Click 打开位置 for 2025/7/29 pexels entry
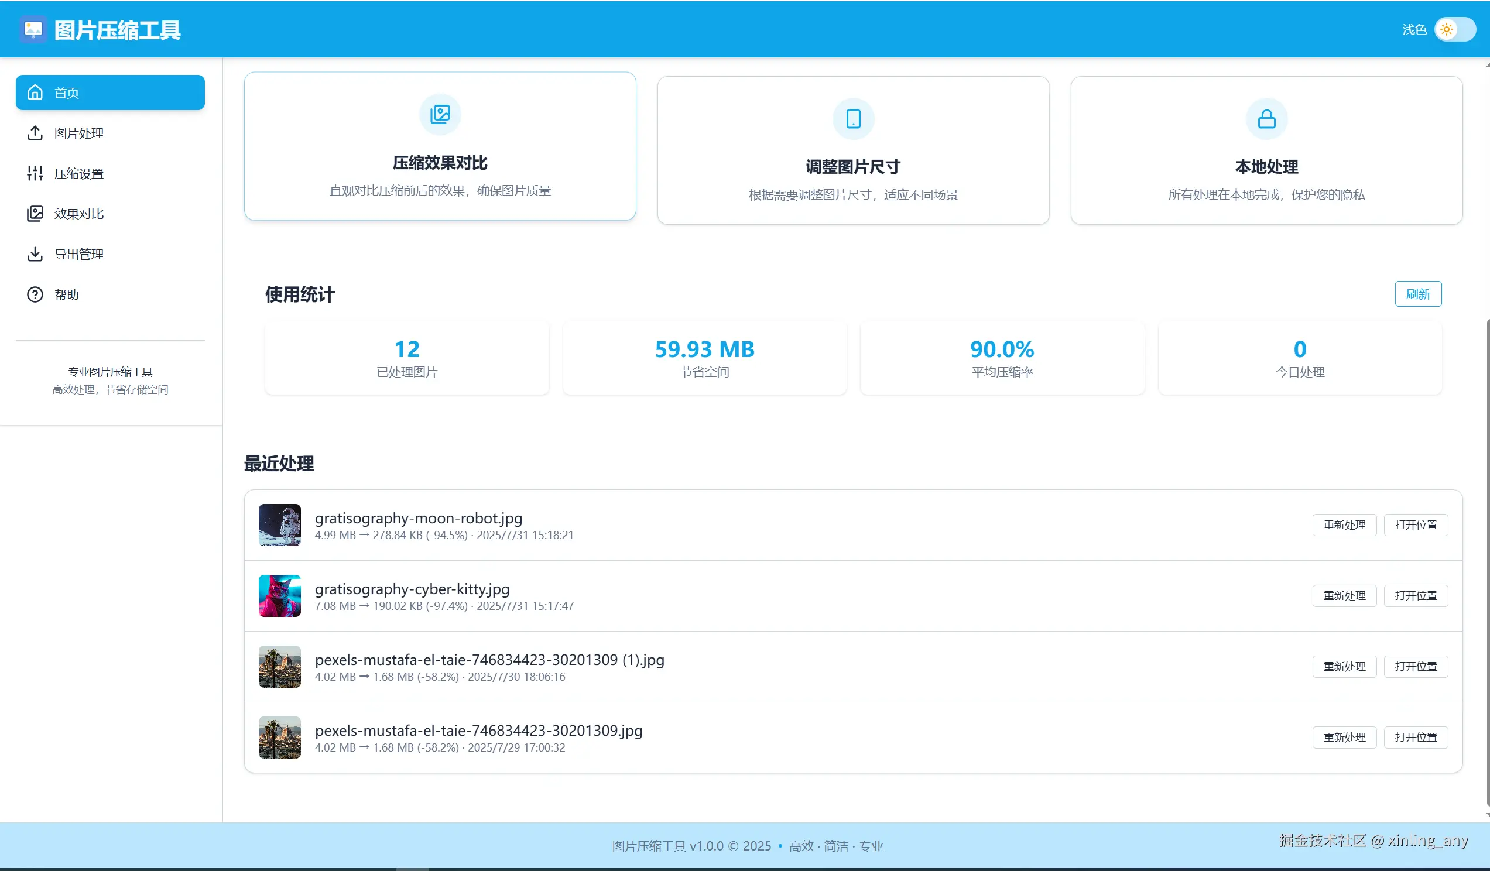Viewport: 1490px width, 871px height. click(x=1416, y=738)
